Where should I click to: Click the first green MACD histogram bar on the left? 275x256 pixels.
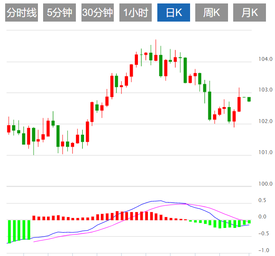click(x=9, y=231)
